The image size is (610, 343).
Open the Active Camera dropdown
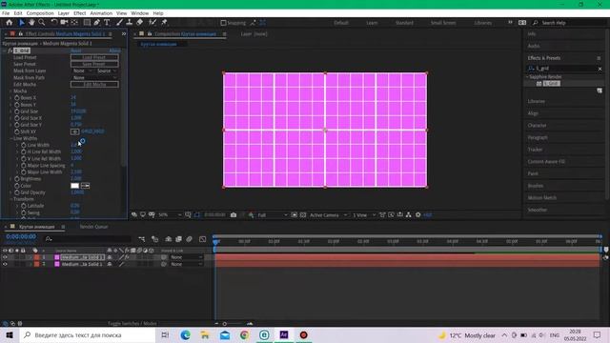(328, 215)
